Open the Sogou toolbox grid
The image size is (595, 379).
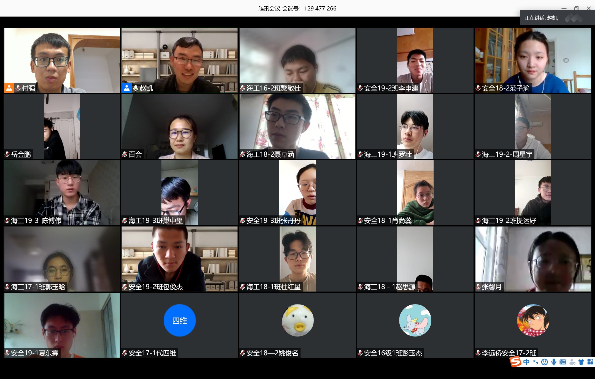pyautogui.click(x=590, y=362)
